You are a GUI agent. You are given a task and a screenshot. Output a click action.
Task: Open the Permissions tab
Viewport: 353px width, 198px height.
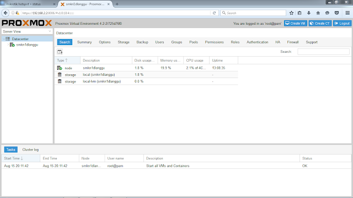click(x=215, y=42)
